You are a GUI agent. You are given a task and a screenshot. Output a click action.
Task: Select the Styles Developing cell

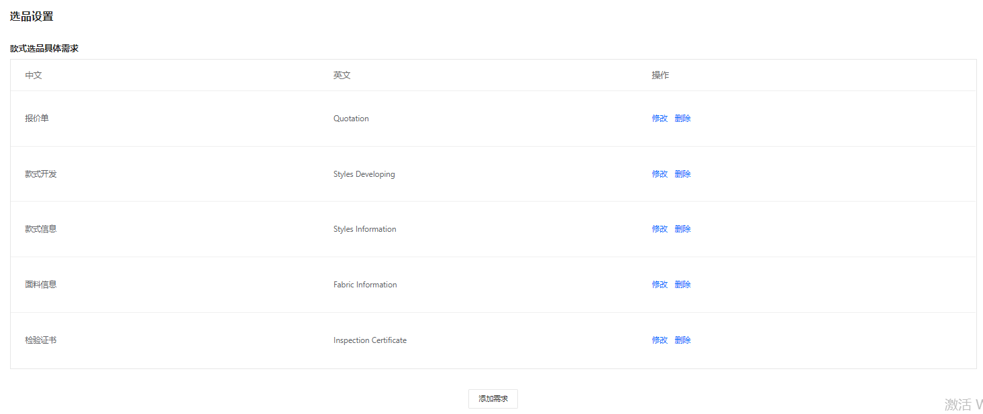pyautogui.click(x=364, y=174)
